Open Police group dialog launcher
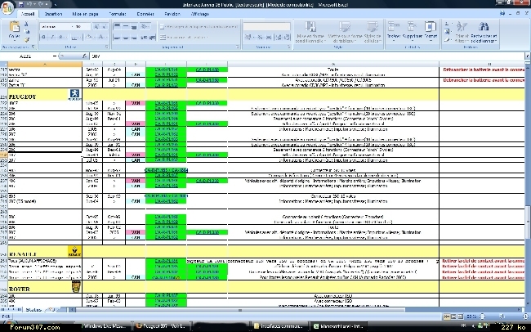This screenshot has height=332, width=531. pyautogui.click(x=107, y=47)
